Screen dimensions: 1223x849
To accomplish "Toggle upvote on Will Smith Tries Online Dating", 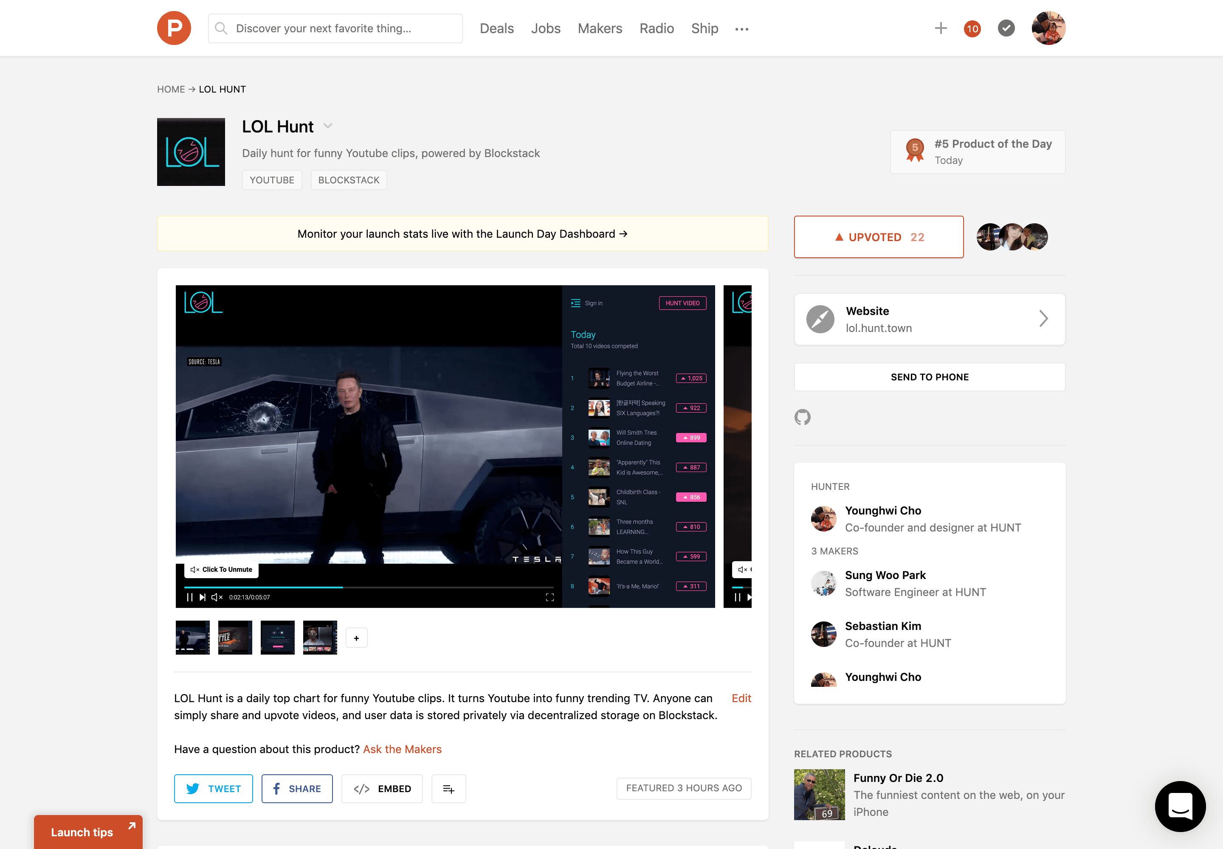I will click(x=691, y=439).
